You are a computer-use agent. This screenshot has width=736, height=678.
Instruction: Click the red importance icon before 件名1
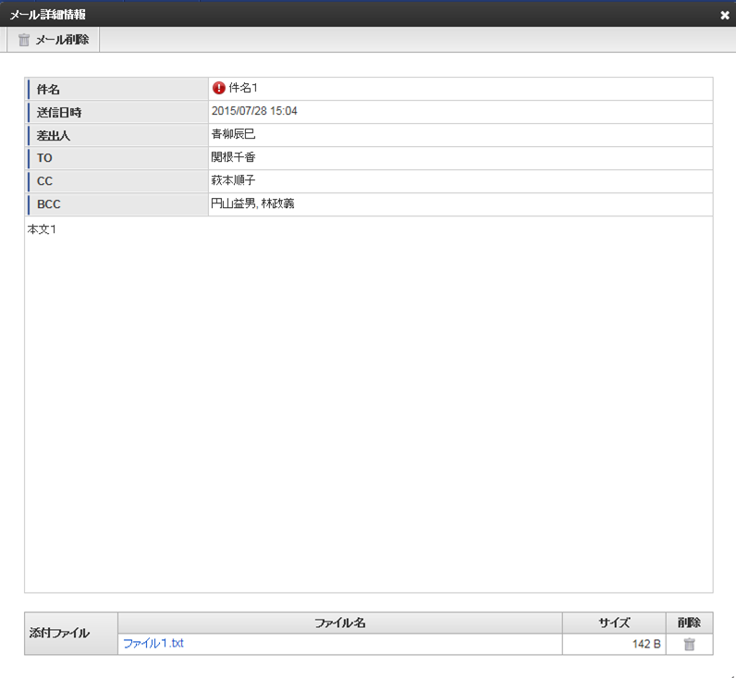(219, 88)
